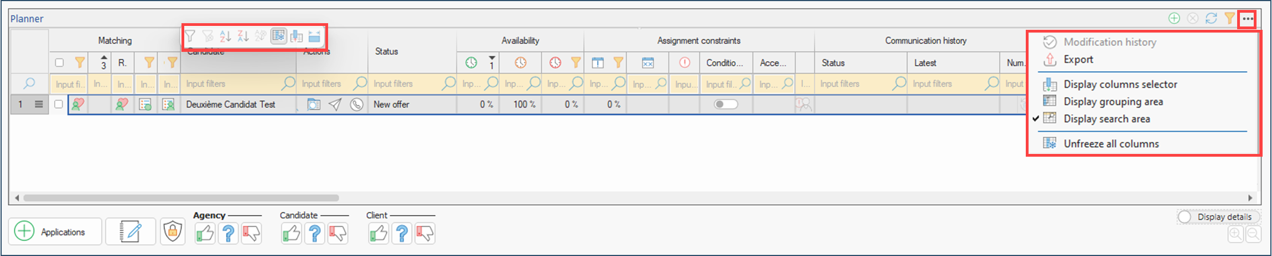Viewport: 1272px width, 256px height.
Task: Click the Applications button
Action: point(55,232)
